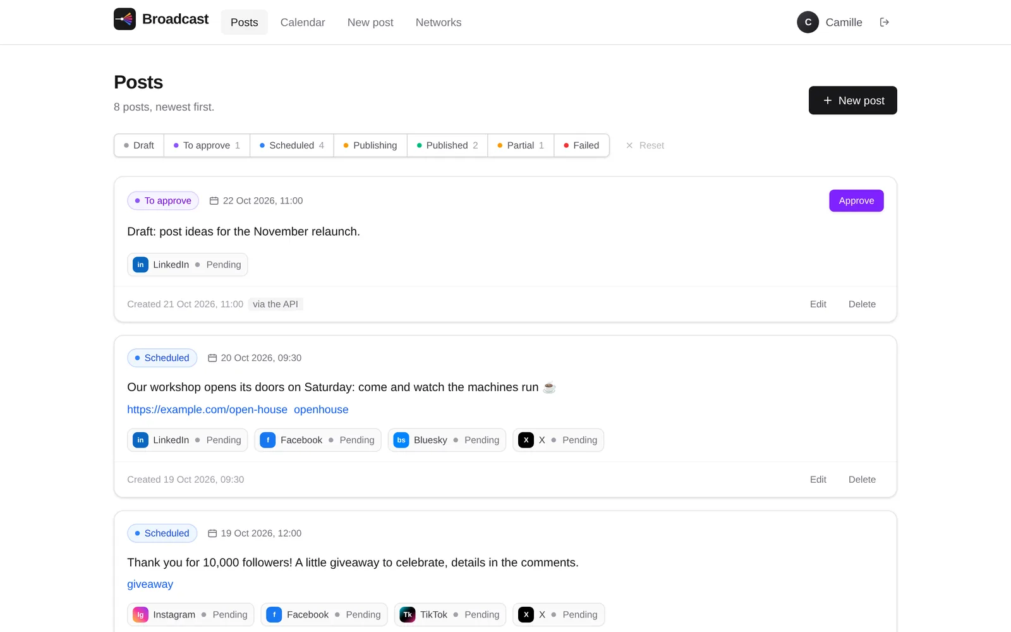Toggle the Scheduled status filter
Viewport: 1011px width, 632px height.
click(x=292, y=145)
